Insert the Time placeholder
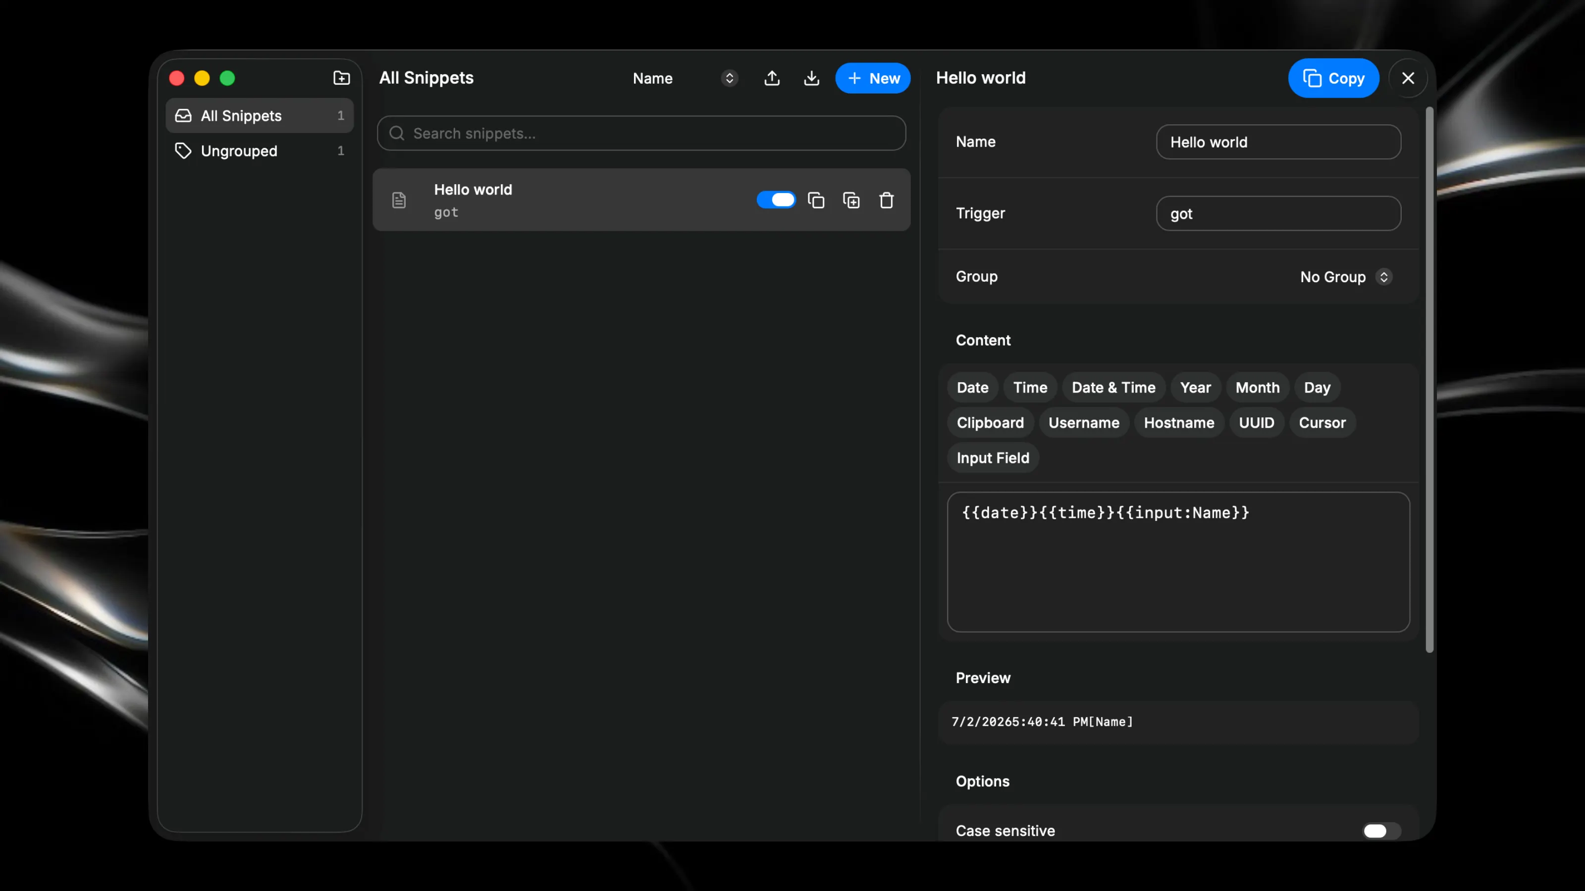 (1030, 388)
